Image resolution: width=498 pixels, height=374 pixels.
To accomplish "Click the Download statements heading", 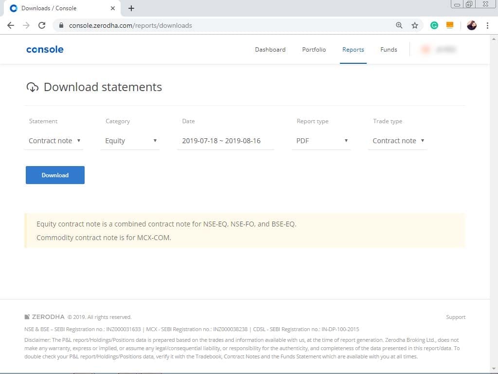I will click(103, 87).
